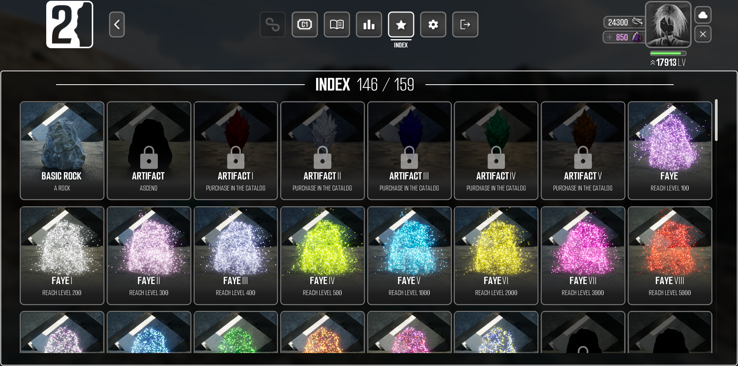
Task: Select the Faye IV green card
Action: coord(322,255)
